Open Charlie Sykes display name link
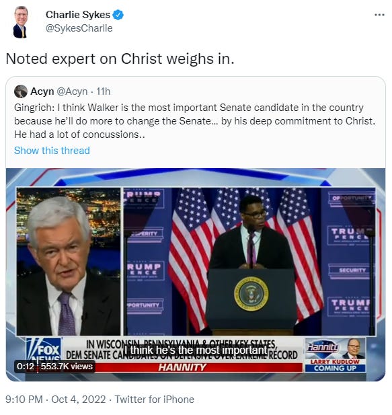Viewport: 392px width, 415px height. 78,15
